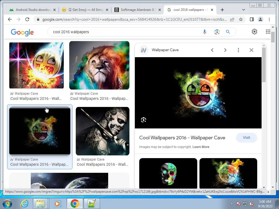Image resolution: width=279 pixels, height=209 pixels.
Task: Open a new browser tab
Action: (222, 10)
